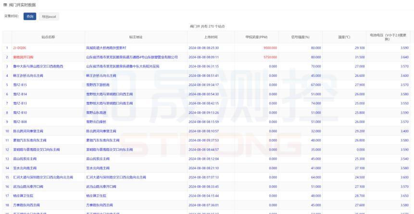The width and height of the screenshot is (414, 214).
Task: Click temperature 24.500 in row 15
Action: coord(360,177)
